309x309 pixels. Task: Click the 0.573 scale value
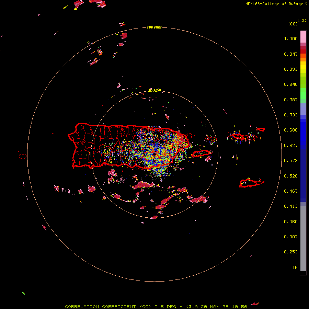(291, 161)
